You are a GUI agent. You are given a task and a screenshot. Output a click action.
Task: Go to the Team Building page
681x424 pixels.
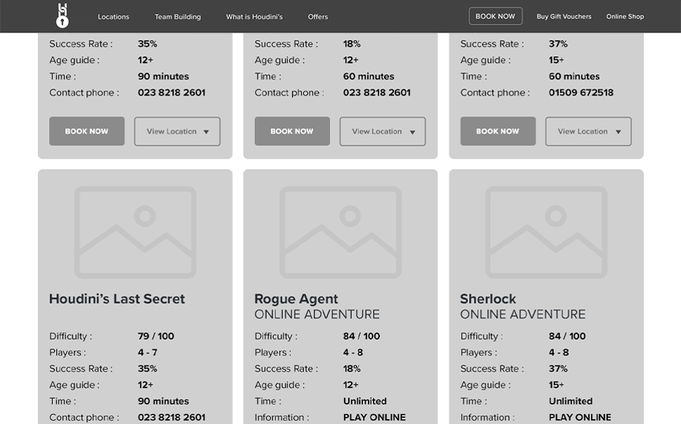178,17
